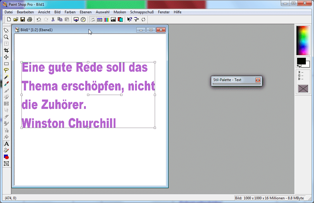The width and height of the screenshot is (314, 203).
Task: Create a new image with the blank page icon
Action: (9, 19)
